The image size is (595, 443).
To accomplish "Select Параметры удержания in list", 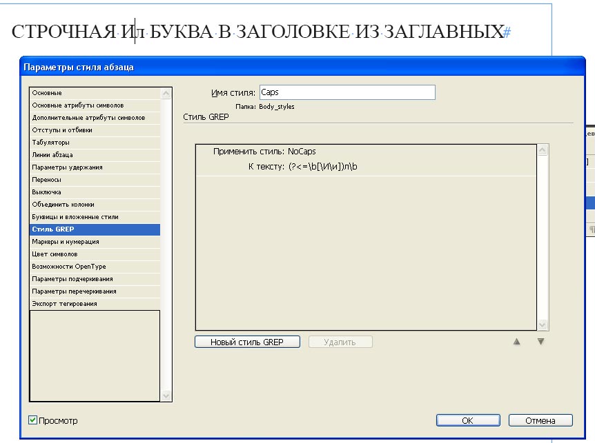I will 95,167.
